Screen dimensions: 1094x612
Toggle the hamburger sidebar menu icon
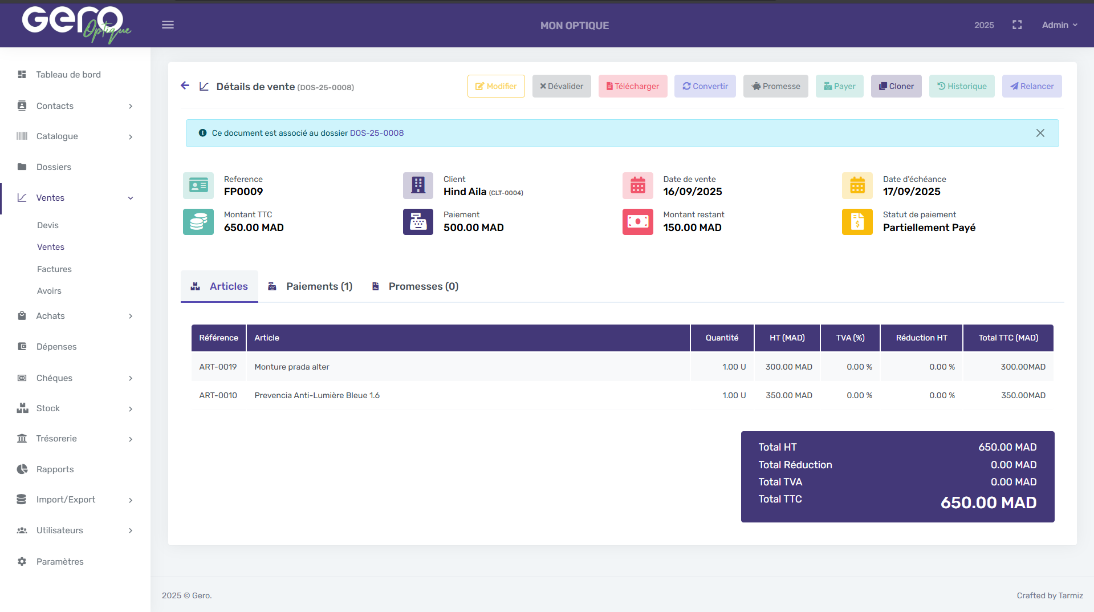168,25
